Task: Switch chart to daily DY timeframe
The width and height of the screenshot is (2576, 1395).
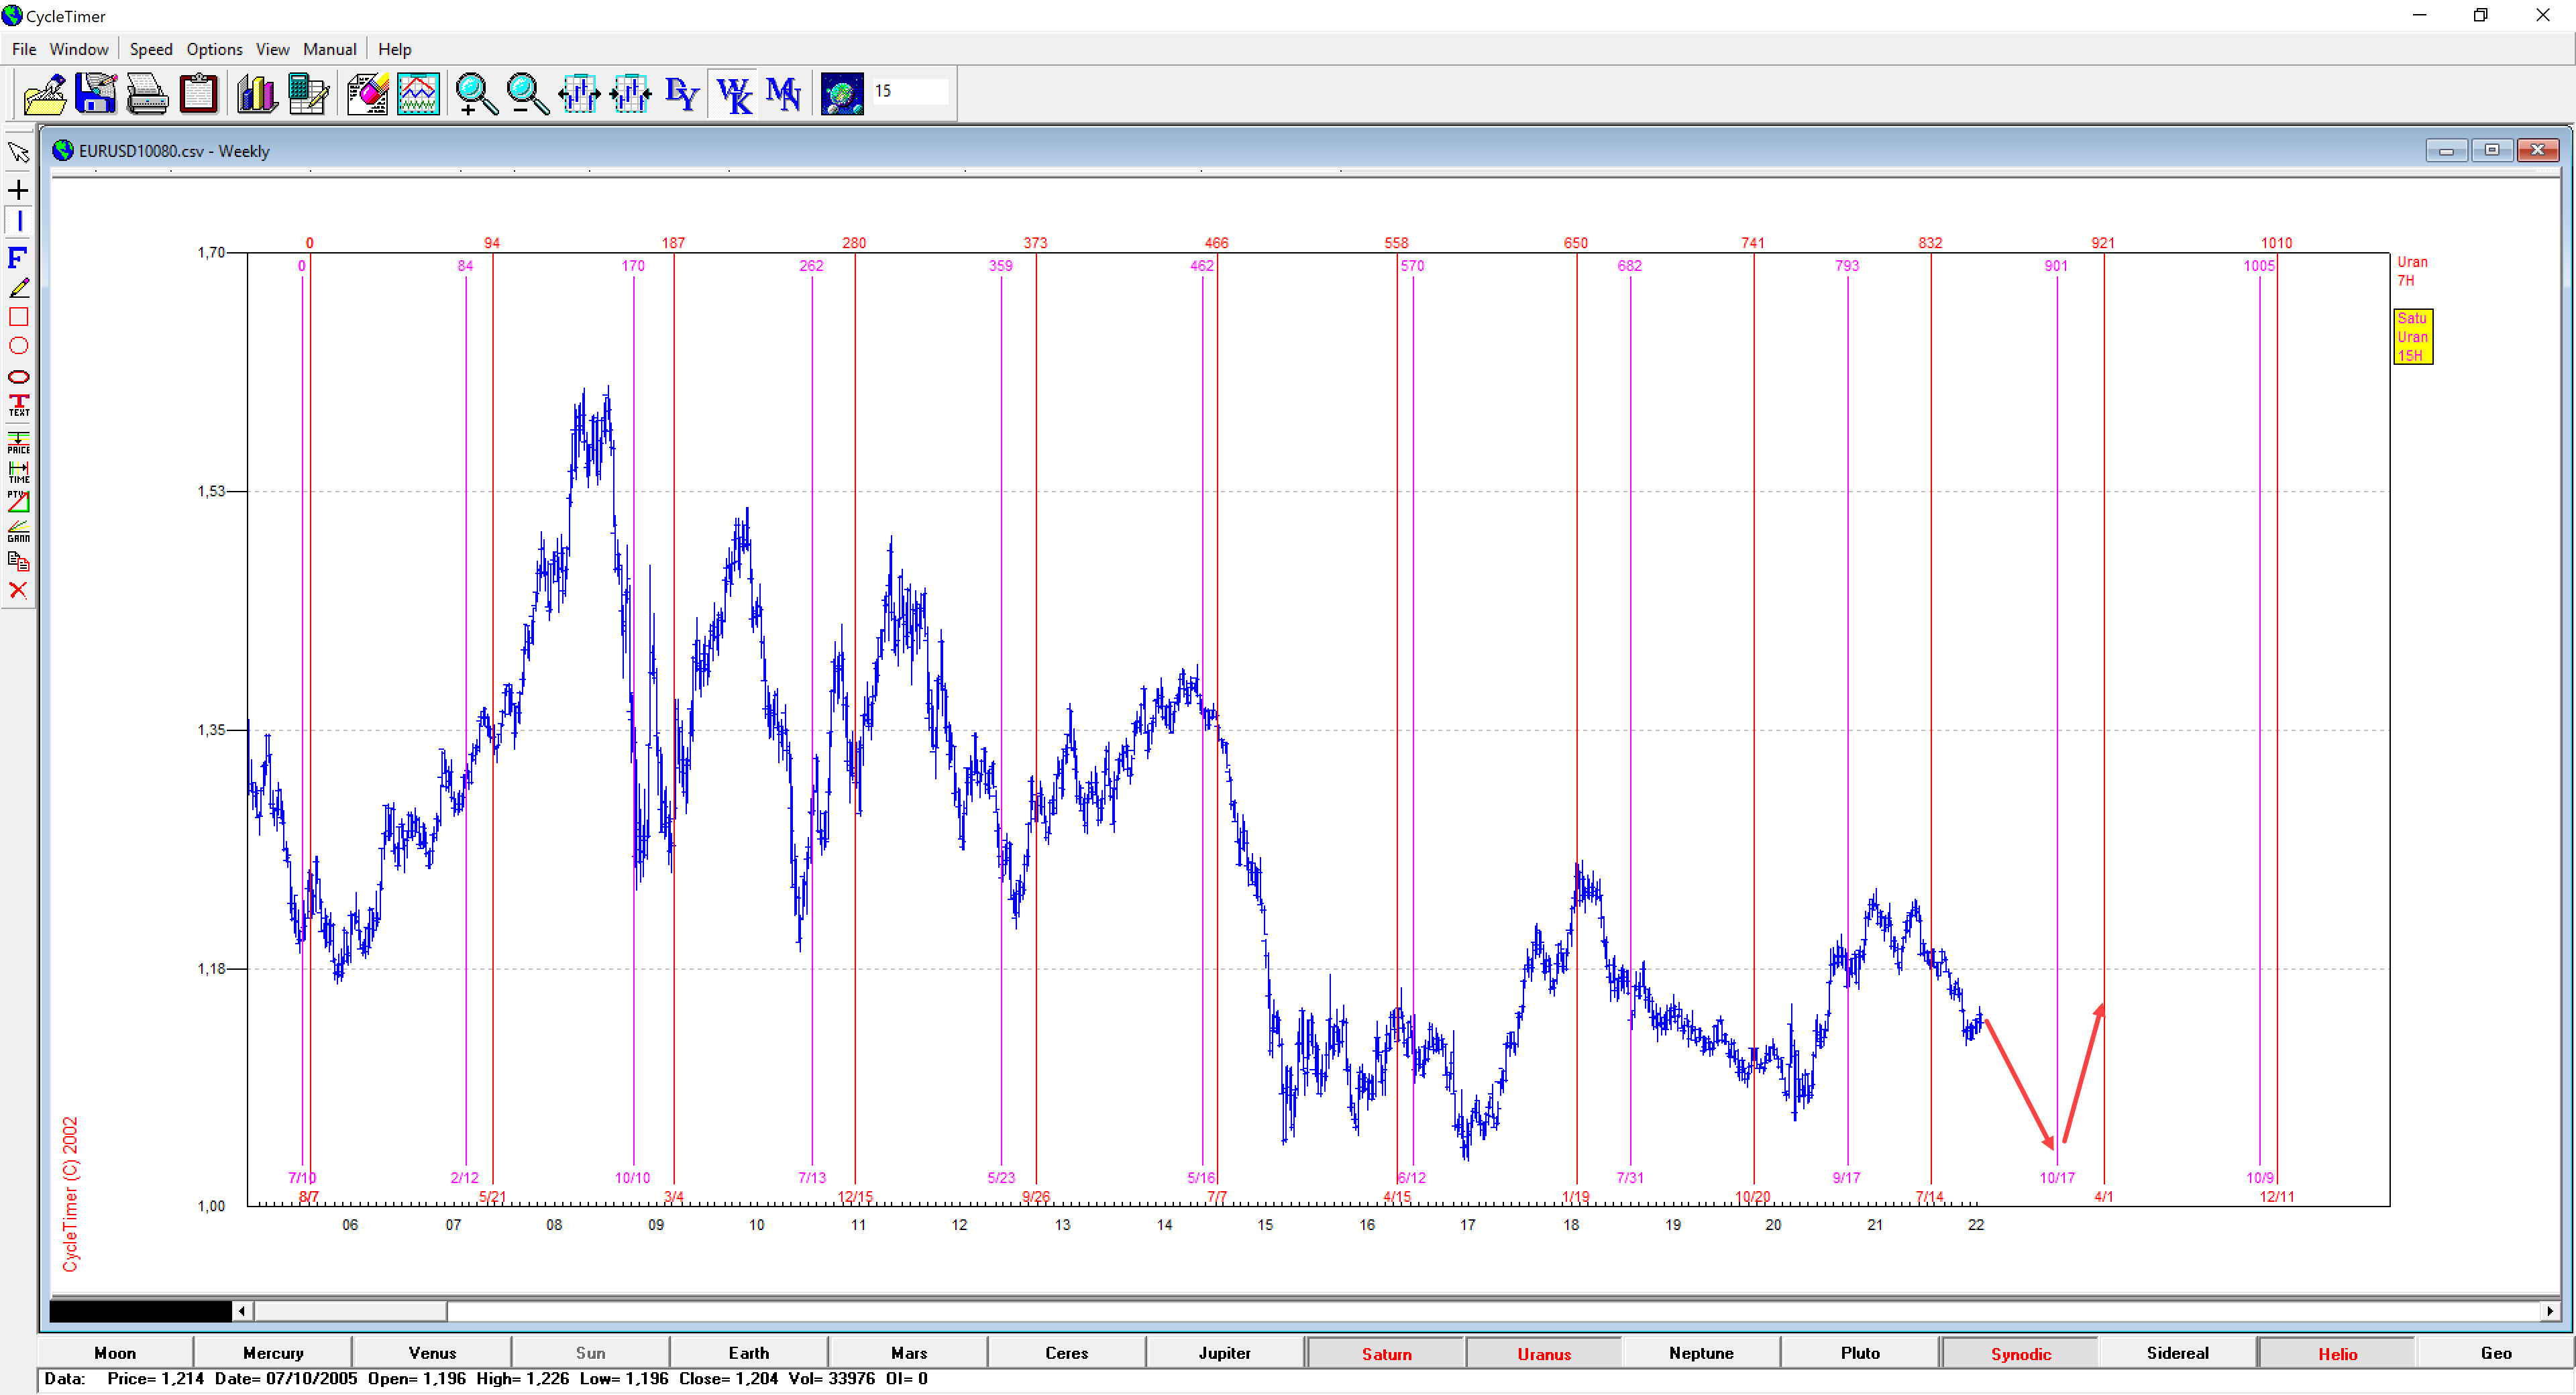Action: 681,94
